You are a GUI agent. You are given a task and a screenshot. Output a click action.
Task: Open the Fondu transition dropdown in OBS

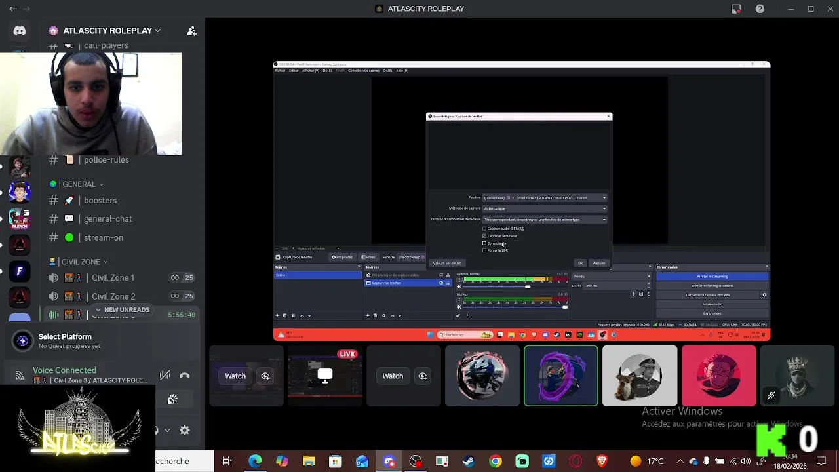coord(611,276)
